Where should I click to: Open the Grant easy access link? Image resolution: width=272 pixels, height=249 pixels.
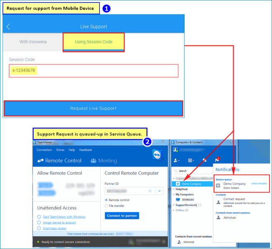point(54,228)
